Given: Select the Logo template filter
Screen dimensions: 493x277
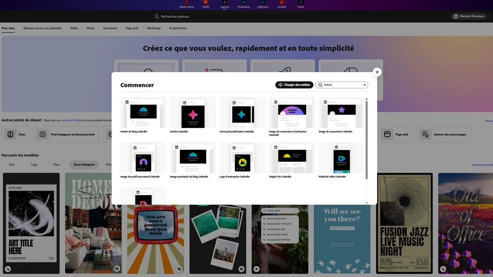Looking at the screenshot, I should (x=34, y=165).
